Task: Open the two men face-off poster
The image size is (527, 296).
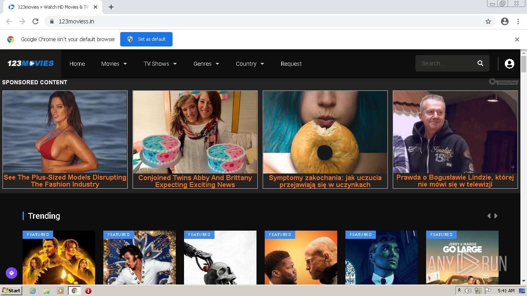Action: click(301, 257)
